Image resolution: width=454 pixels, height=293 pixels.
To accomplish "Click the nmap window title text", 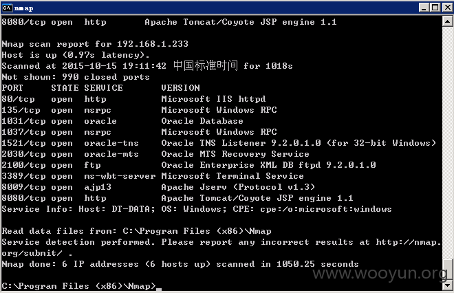I will click(x=24, y=8).
